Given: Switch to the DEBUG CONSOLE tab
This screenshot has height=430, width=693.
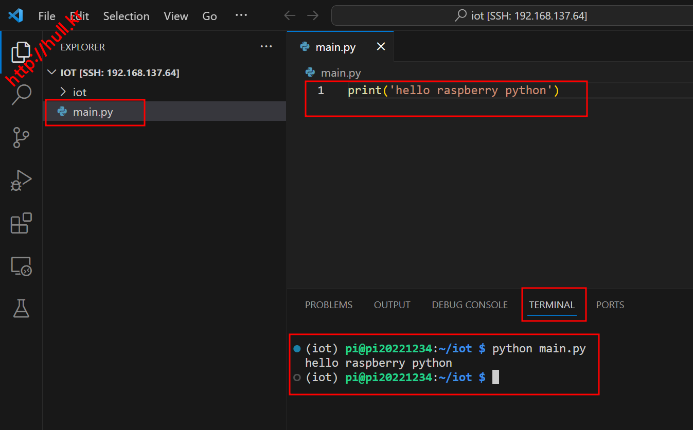Looking at the screenshot, I should [x=469, y=305].
